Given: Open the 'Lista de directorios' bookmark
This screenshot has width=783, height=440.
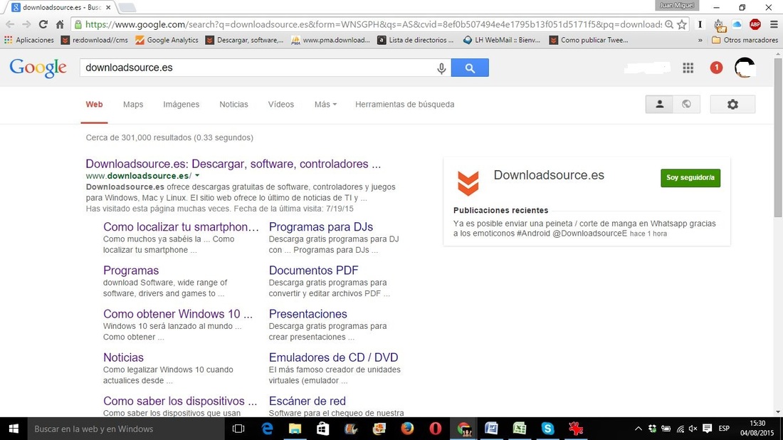Looking at the screenshot, I should click(416, 40).
